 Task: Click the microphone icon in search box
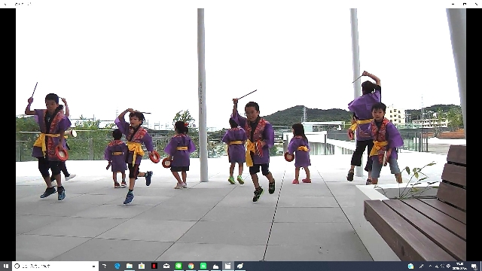point(93,266)
